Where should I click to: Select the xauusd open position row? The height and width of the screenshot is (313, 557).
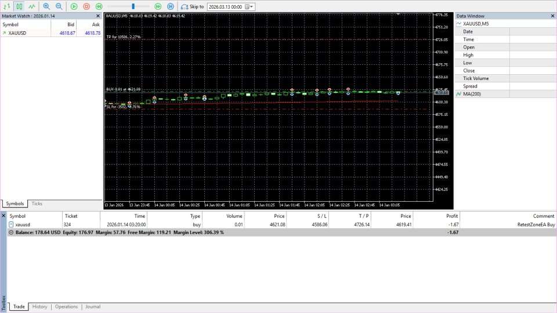point(282,225)
